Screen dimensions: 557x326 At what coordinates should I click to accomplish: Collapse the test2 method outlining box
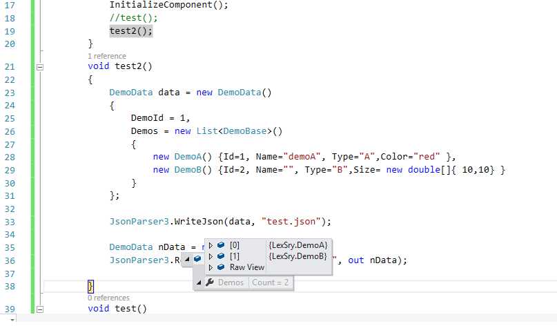tap(40, 67)
